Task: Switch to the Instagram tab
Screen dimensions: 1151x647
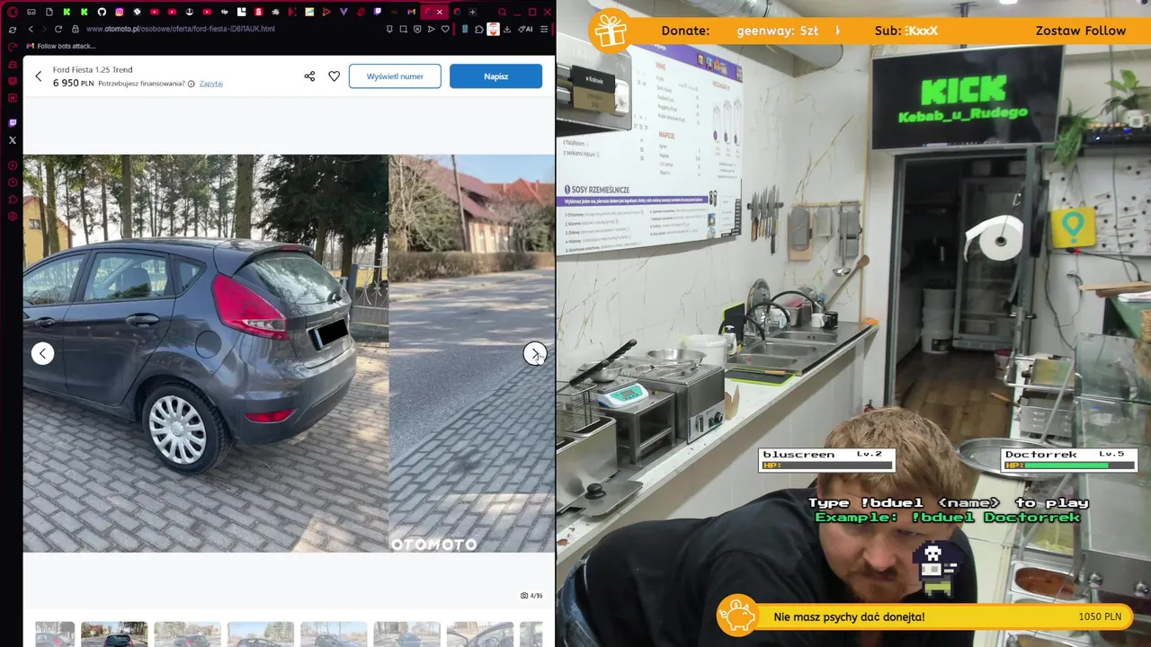Action: pos(119,12)
